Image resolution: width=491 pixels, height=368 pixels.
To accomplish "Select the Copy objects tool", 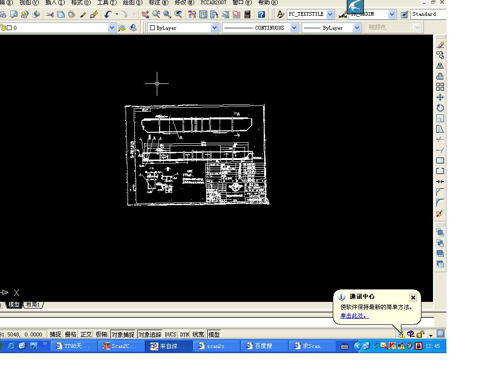I will (440, 56).
